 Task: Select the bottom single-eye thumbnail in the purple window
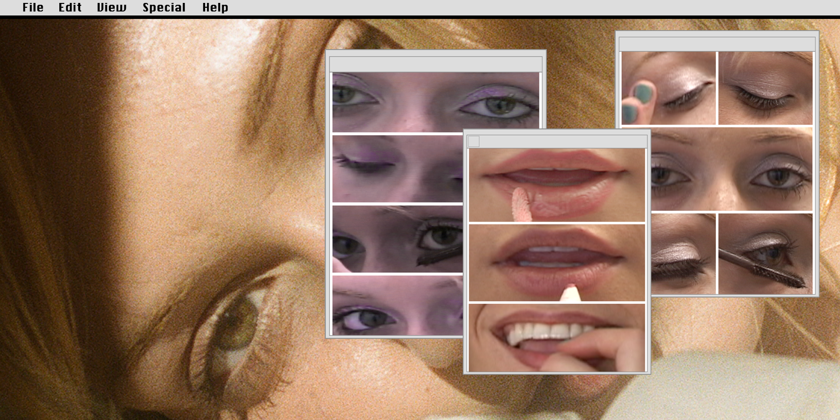click(x=398, y=305)
